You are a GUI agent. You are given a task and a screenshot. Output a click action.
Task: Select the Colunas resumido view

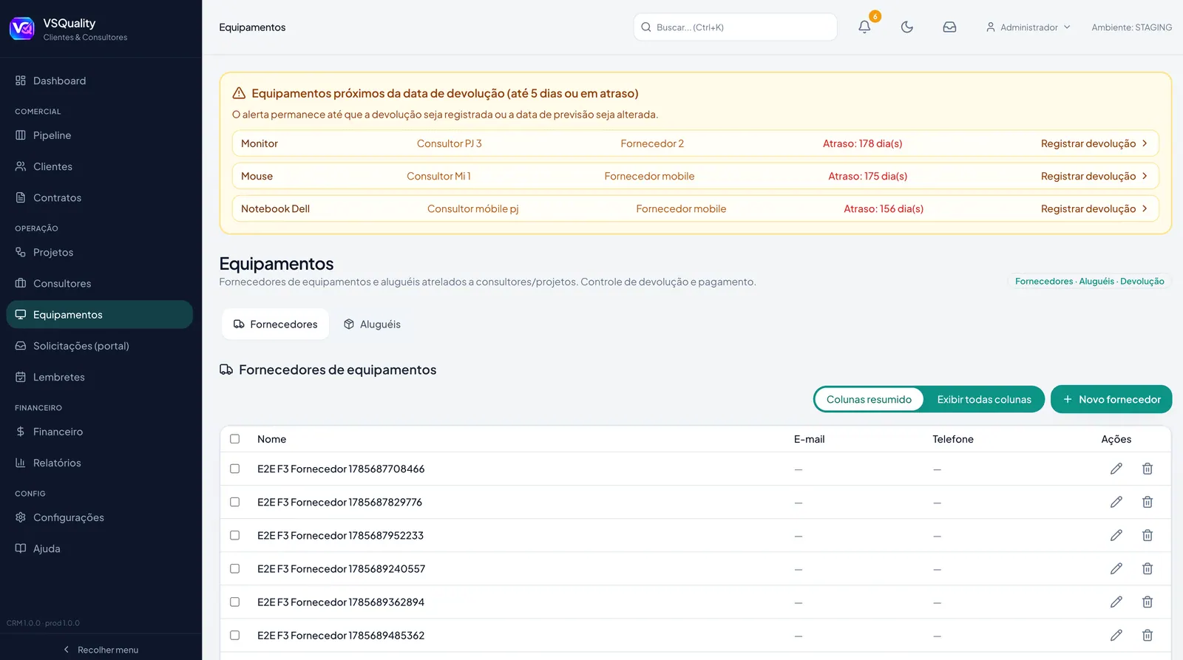tap(869, 399)
